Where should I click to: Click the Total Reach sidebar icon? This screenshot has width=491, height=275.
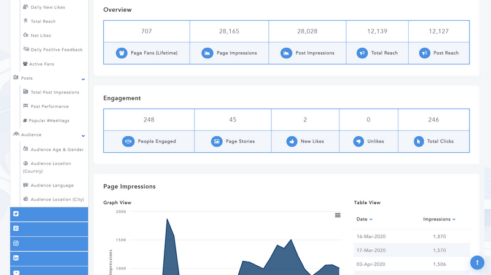tap(26, 21)
